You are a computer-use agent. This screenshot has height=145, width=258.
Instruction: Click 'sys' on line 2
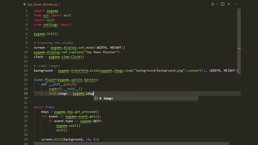point(46,15)
